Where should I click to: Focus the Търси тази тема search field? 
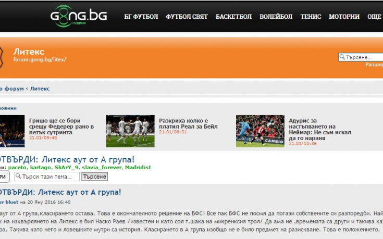point(47,177)
